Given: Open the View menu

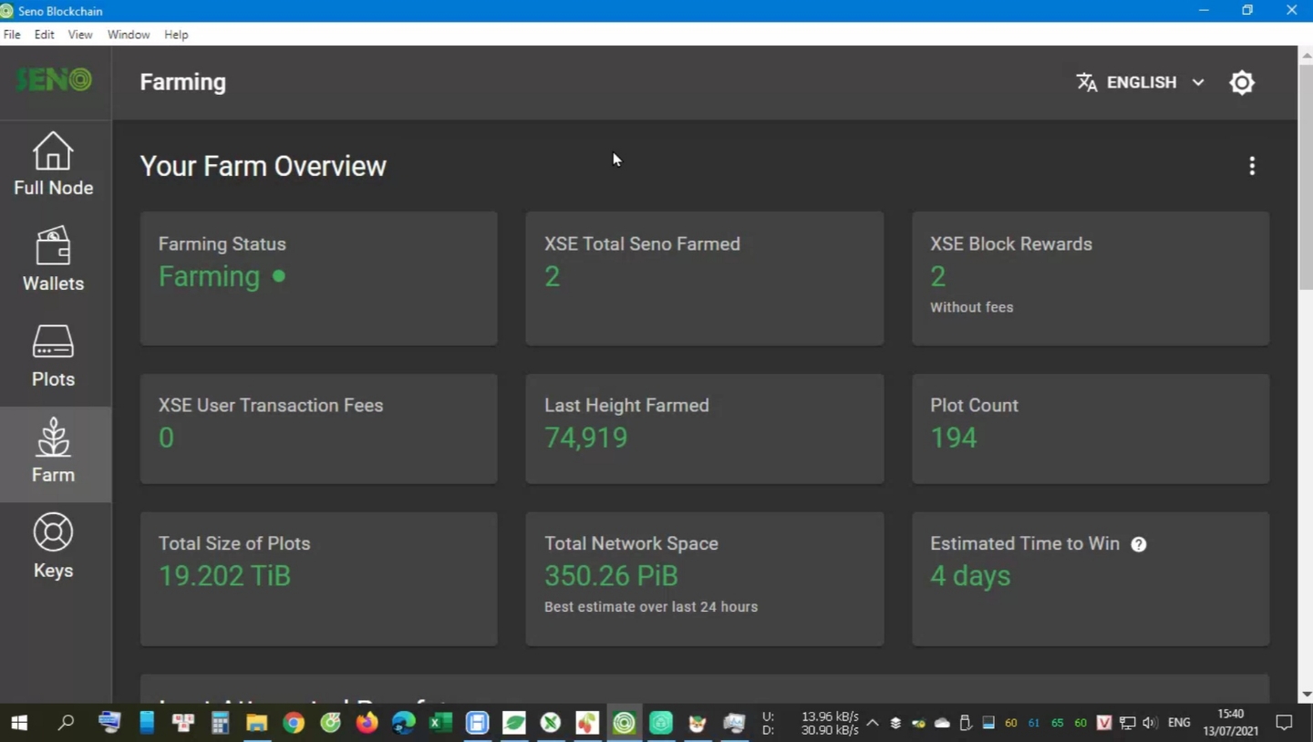Looking at the screenshot, I should pos(80,35).
